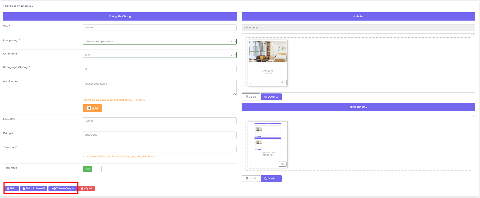Screen dimensions: 480x198
Task: Clear the Test branch selection
Action: pyautogui.click(x=231, y=55)
